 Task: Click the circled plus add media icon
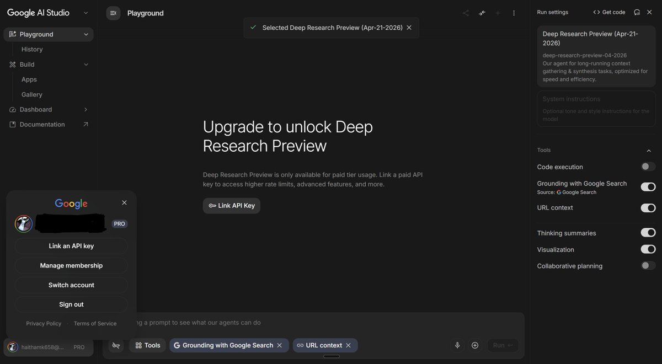pyautogui.click(x=475, y=345)
